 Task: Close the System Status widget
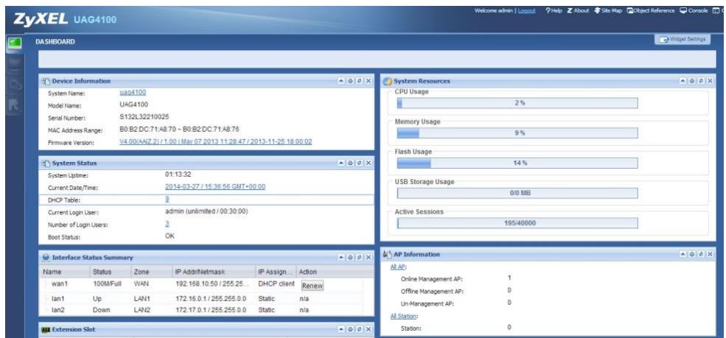tap(368, 163)
